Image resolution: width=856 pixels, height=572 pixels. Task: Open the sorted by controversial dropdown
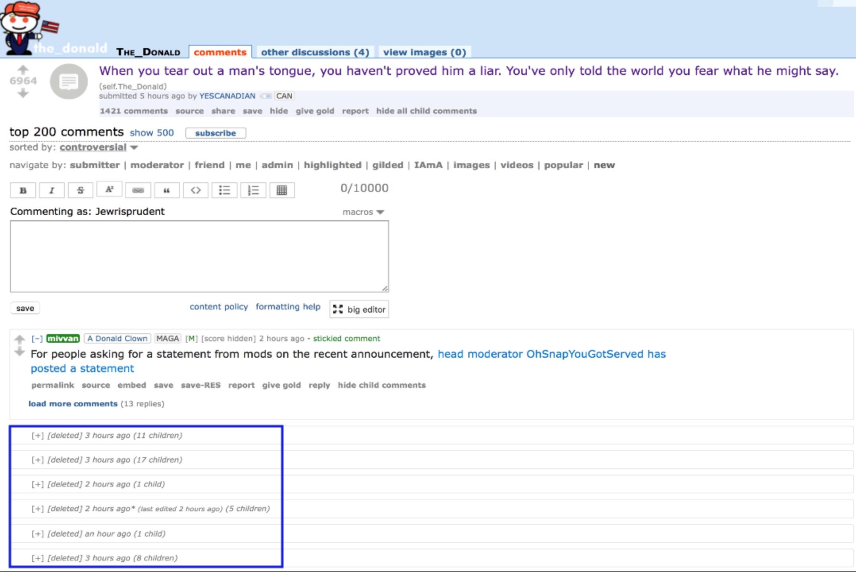pos(98,147)
